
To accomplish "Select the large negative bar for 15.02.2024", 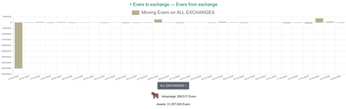I will point(18,45).
